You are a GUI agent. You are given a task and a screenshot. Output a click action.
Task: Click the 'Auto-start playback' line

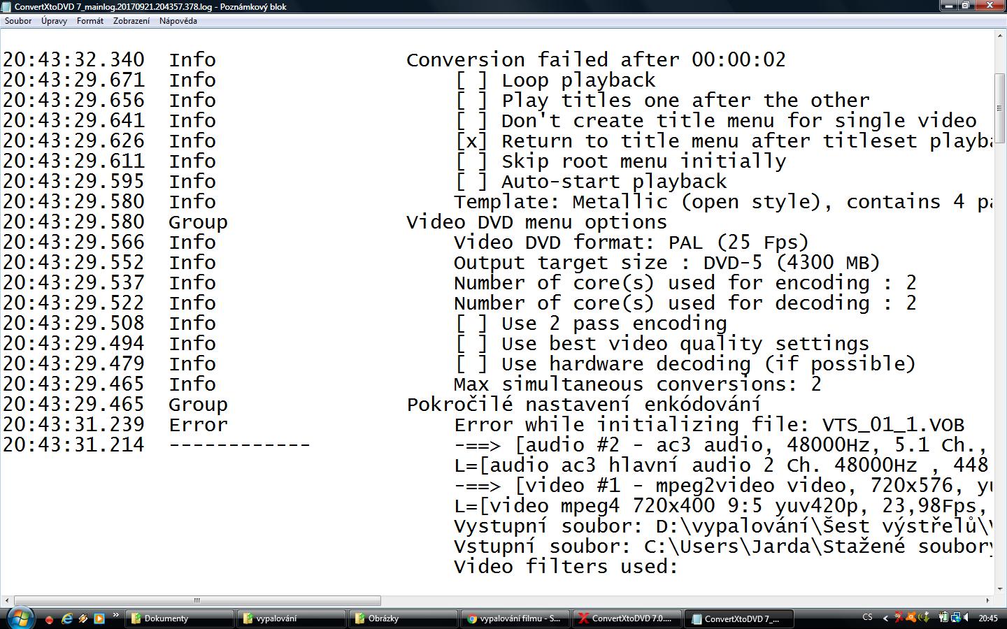[591, 182]
